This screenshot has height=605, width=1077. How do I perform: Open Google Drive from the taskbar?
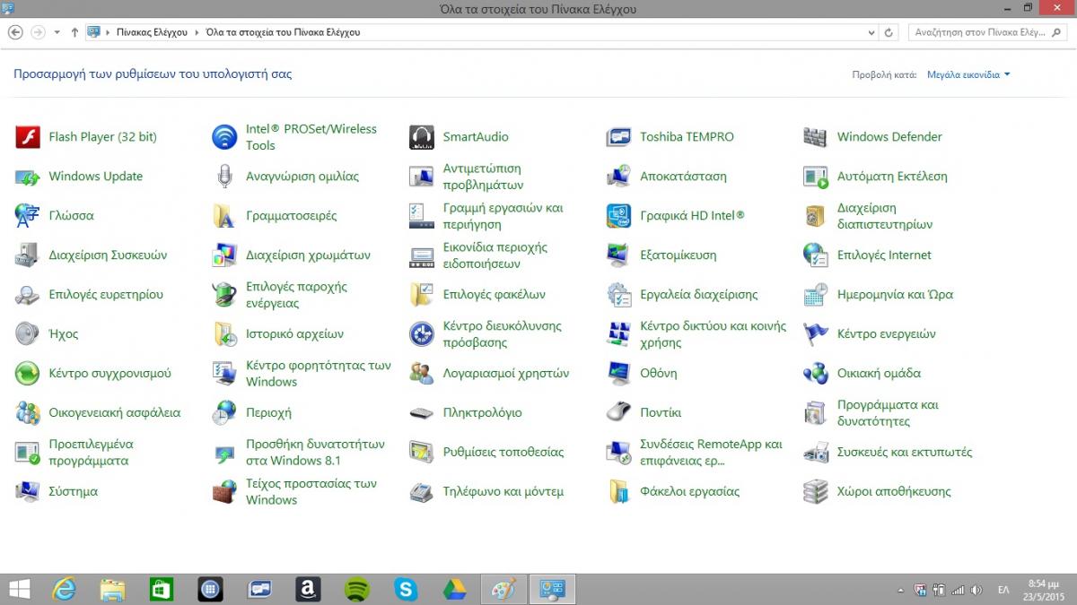454,589
